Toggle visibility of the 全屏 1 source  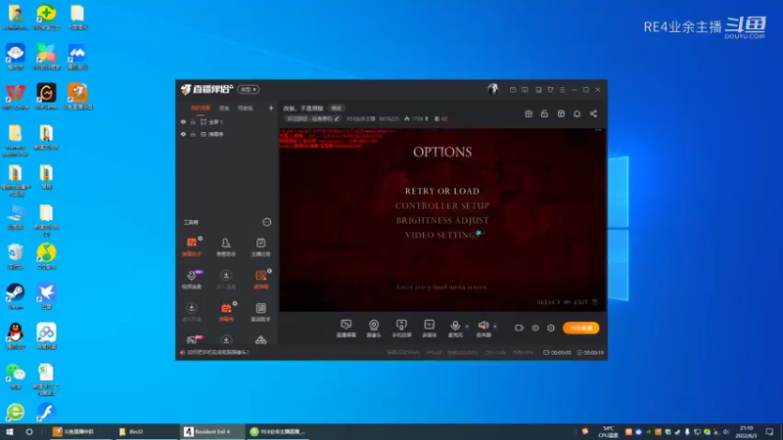click(x=183, y=121)
